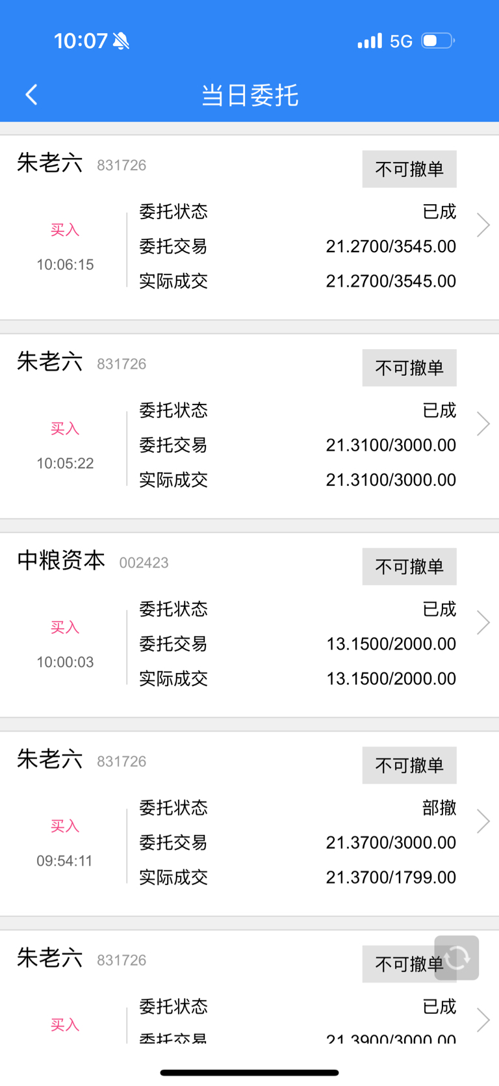Open chevron of the bottom 朱老六 order
The height and width of the screenshot is (1086, 499).
click(x=483, y=1020)
